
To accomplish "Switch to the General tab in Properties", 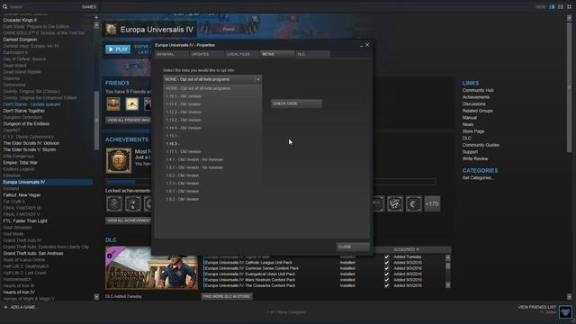I will point(171,54).
